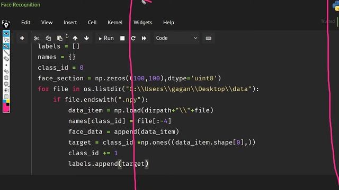The image size is (339, 190).
Task: Click the 'face_section = np.zeros' code line
Action: pyautogui.click(x=129, y=78)
